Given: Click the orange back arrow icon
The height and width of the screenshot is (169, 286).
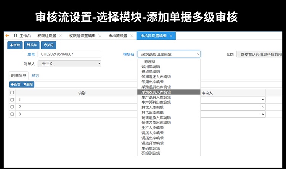Looking at the screenshot, I should (7, 35).
